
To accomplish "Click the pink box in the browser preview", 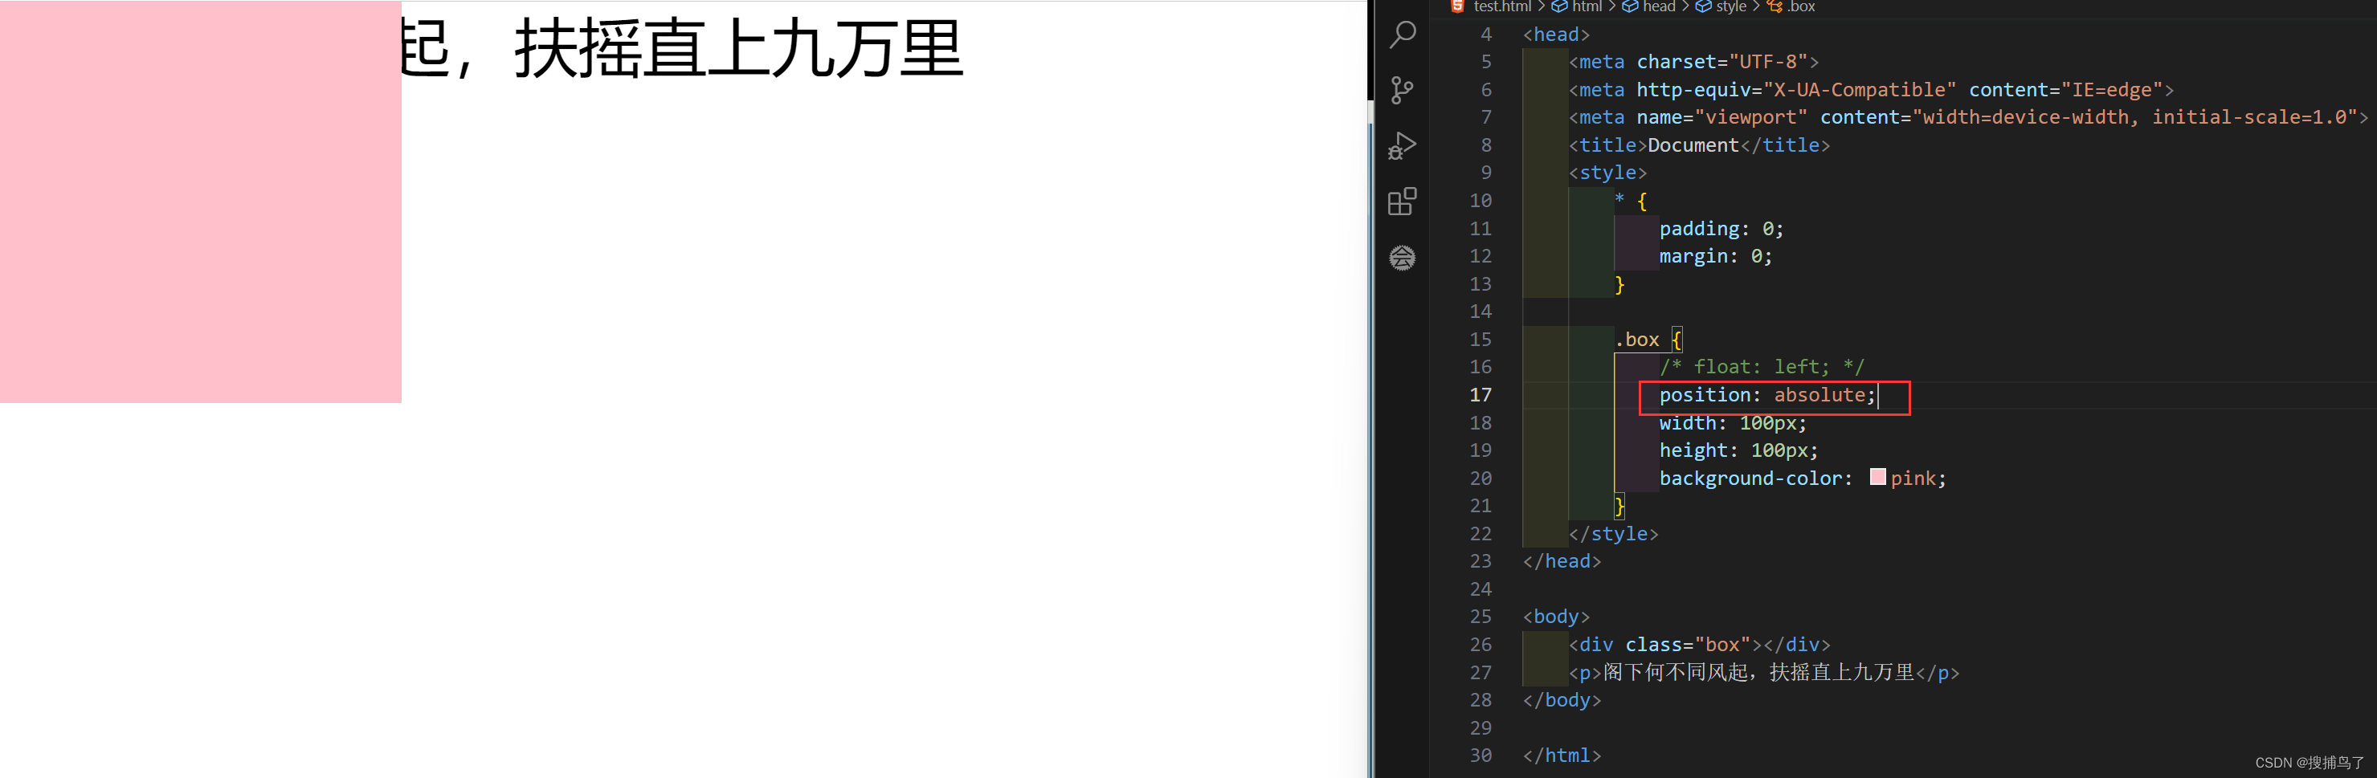I will [200, 202].
